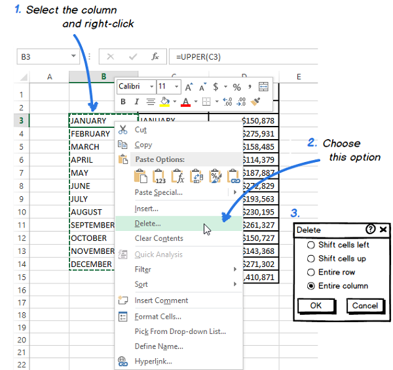
Task: Expand the Paste Special submenu arrow
Action: [x=235, y=192]
